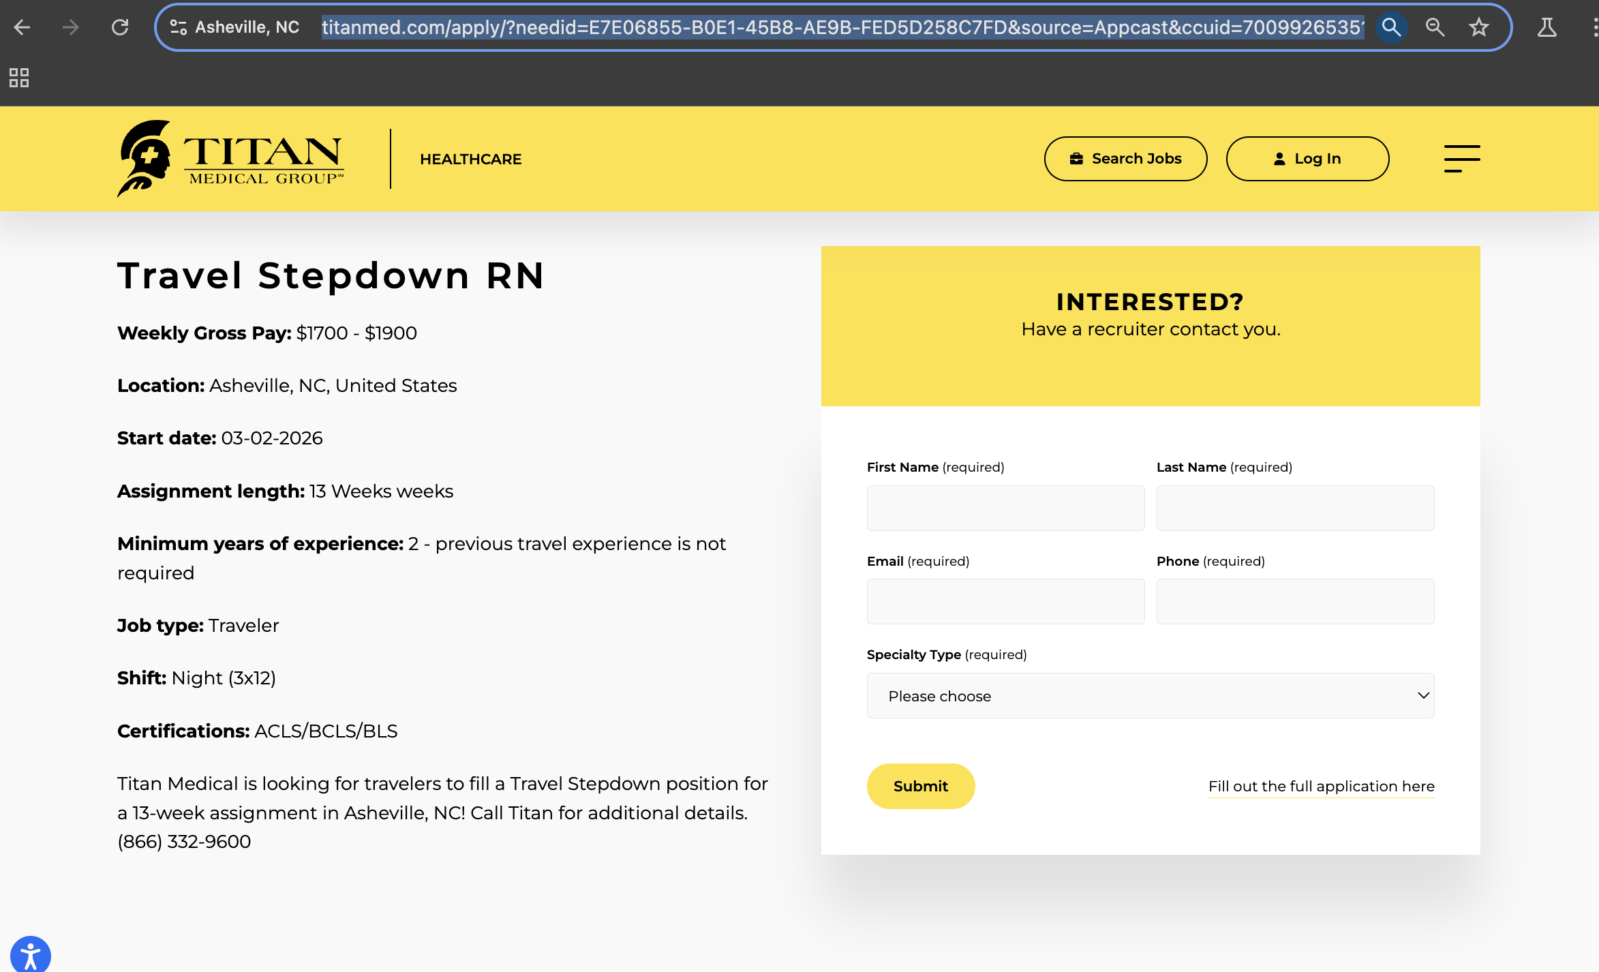Focus the First Name input field
Image resolution: width=1599 pixels, height=972 pixels.
point(1005,508)
